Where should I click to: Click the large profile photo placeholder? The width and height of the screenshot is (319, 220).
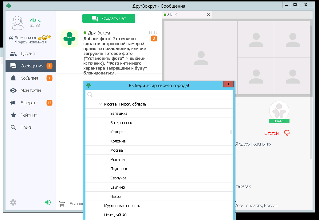coord(201,58)
